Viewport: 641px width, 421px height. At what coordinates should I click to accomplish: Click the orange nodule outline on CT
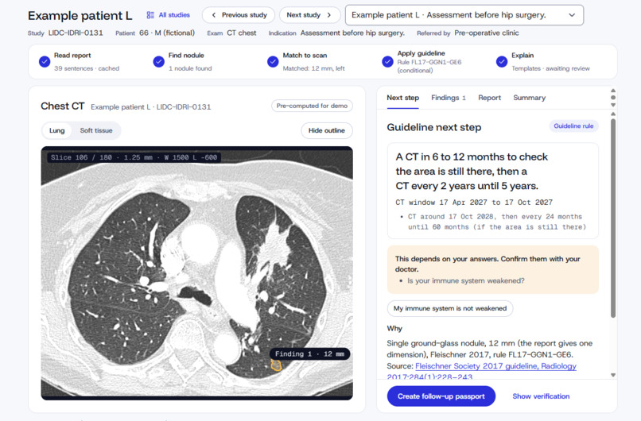(276, 365)
